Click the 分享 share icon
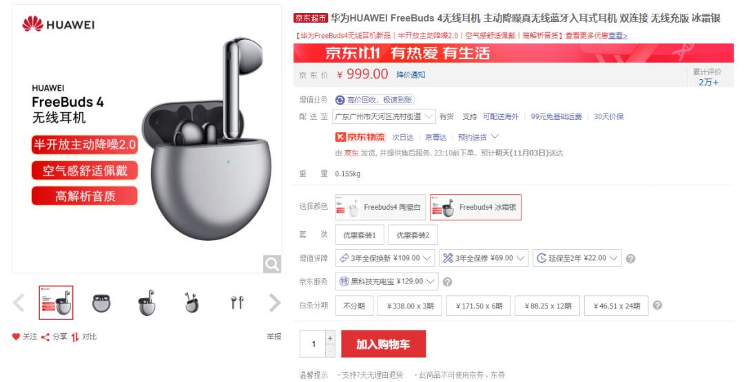The image size is (744, 382). 45,337
